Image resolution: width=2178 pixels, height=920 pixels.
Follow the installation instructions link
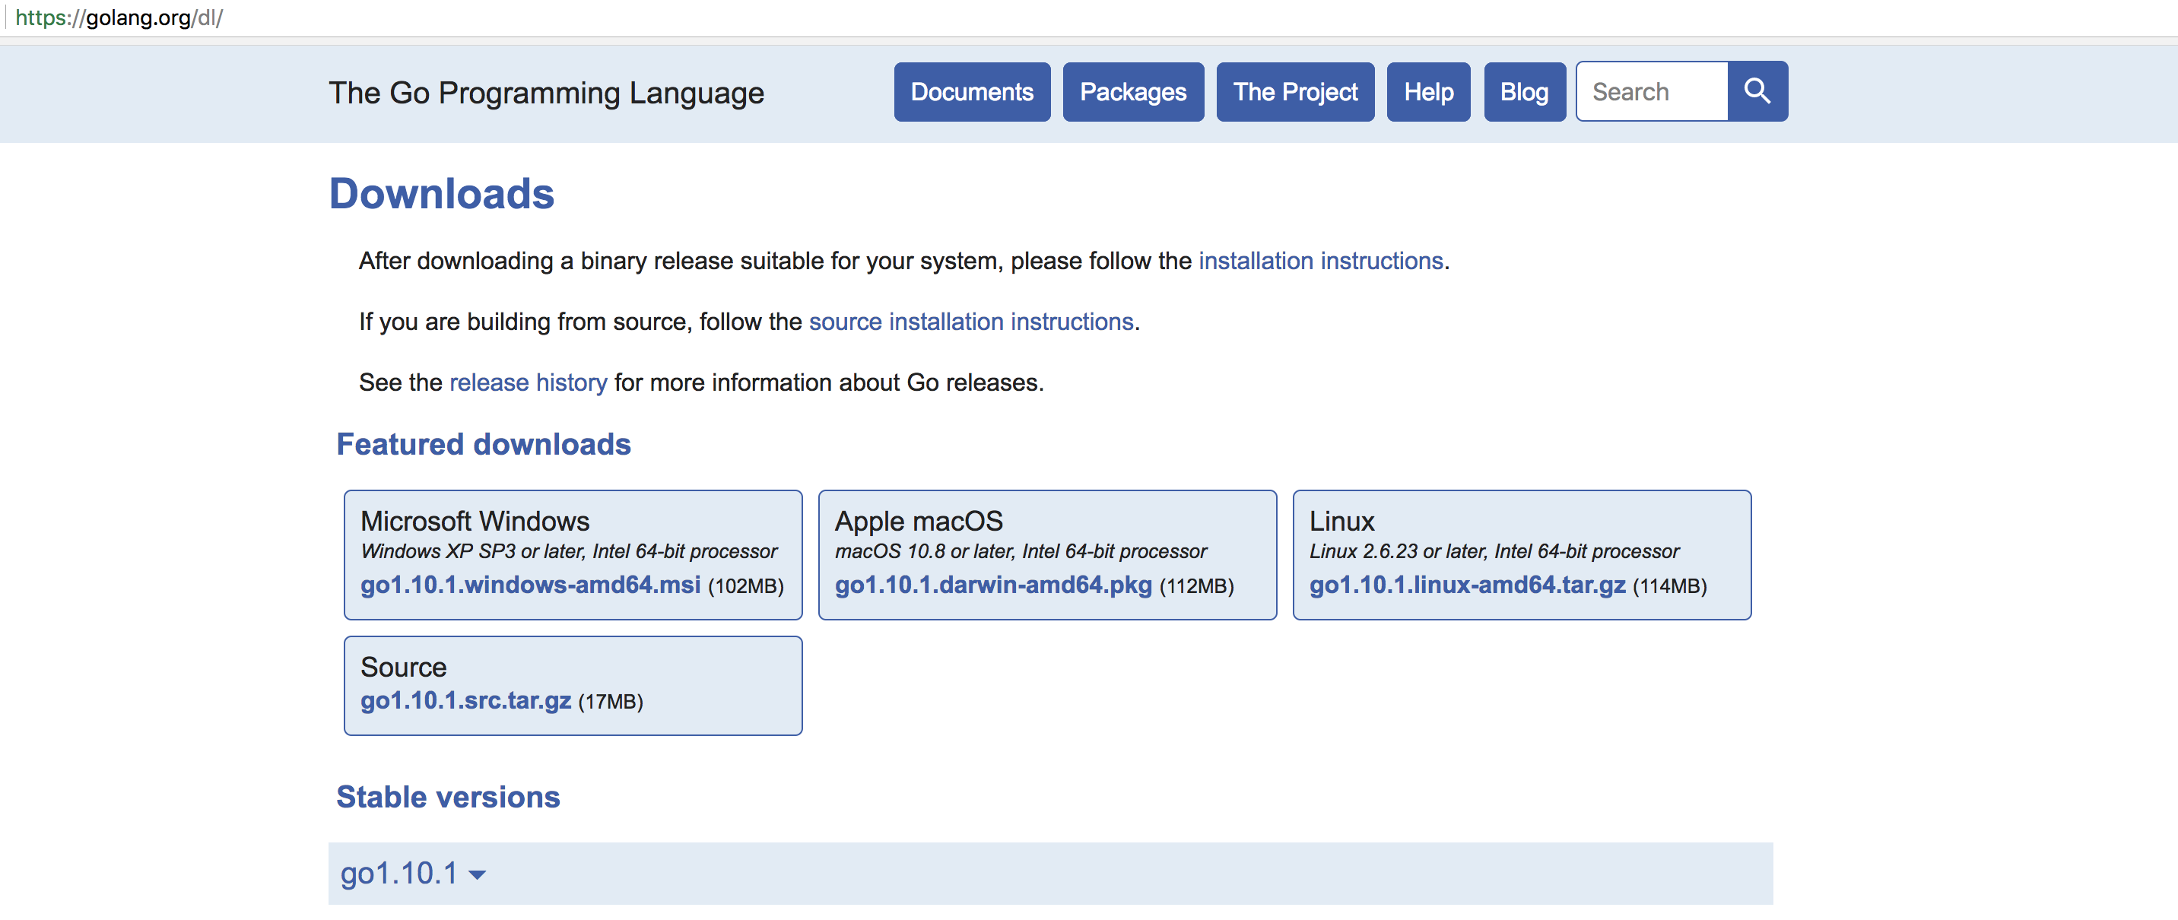pyautogui.click(x=1320, y=261)
